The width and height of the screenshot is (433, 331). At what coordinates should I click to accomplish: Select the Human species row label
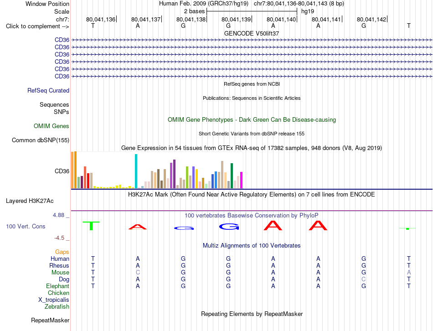(60, 259)
